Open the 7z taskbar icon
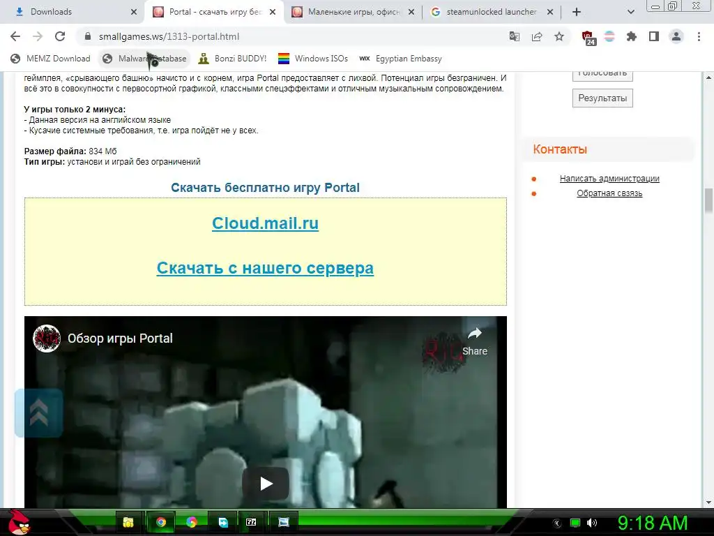 (251, 522)
